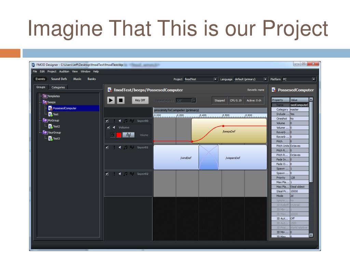Click the Key Off button
Screen dimensions: 350x262
coord(140,100)
